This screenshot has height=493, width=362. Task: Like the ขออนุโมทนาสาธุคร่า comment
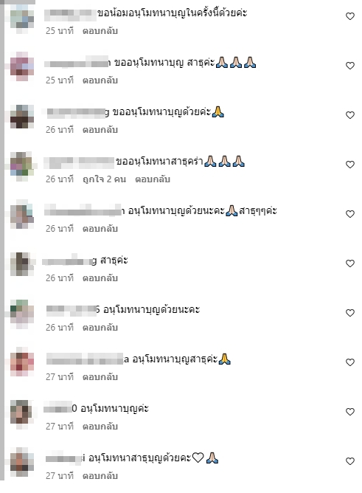pos(349,165)
